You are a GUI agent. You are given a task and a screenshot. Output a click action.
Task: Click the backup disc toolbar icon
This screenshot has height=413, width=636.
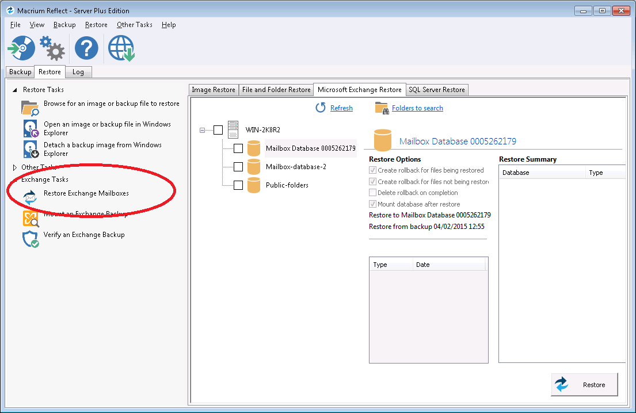[21, 48]
